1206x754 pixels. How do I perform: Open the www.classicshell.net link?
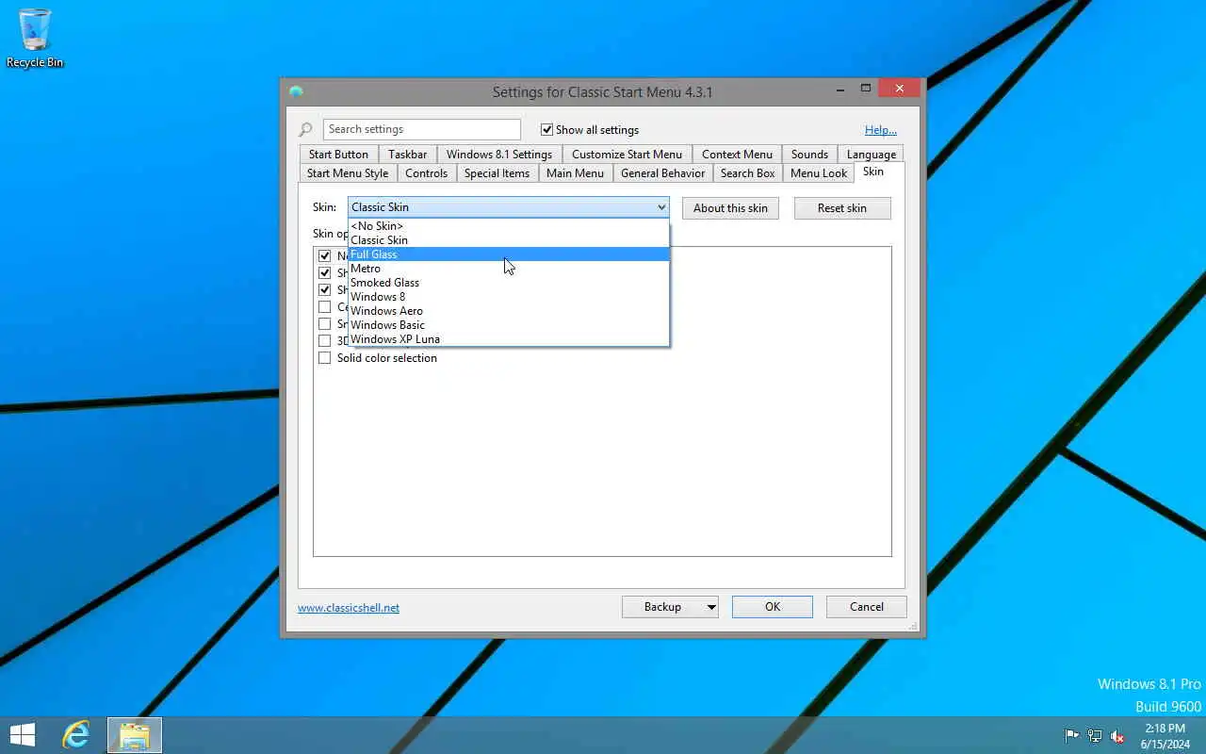[x=349, y=608]
